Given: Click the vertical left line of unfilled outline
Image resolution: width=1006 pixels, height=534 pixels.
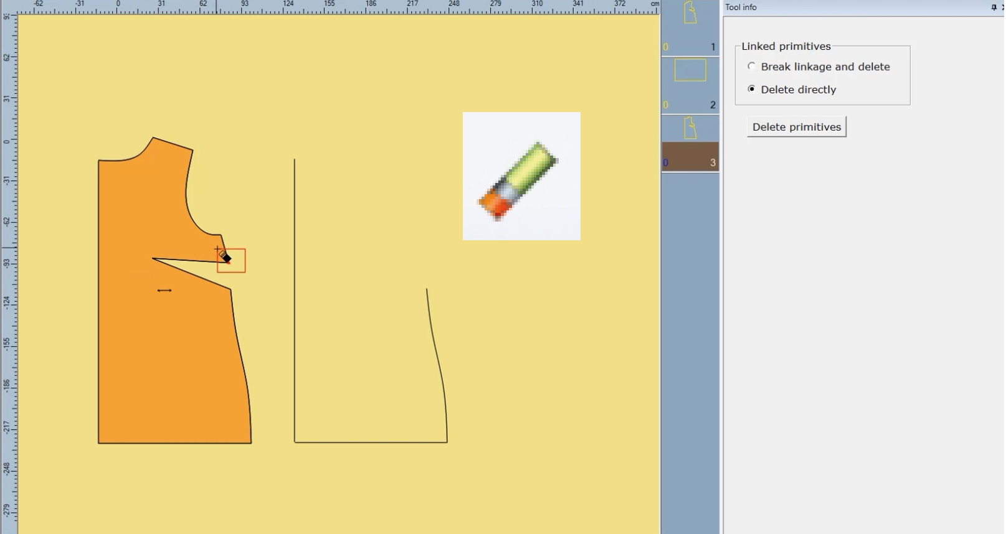Looking at the screenshot, I should (x=295, y=301).
